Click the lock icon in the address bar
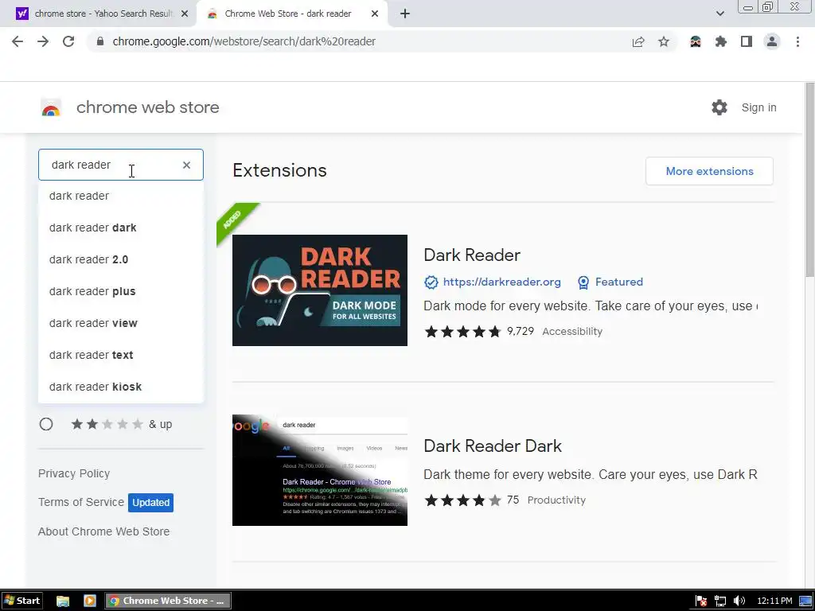Screen dimensions: 815x611 pos(100,41)
